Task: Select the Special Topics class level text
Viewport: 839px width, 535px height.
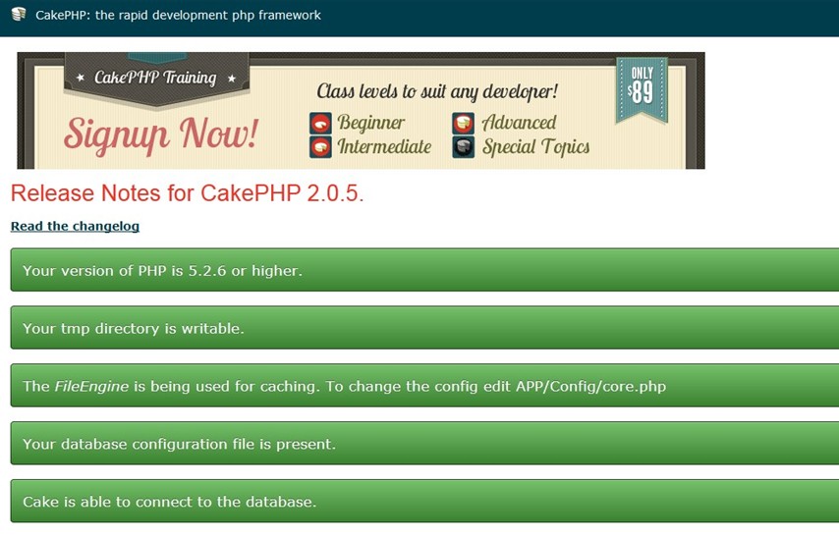Action: click(x=535, y=147)
